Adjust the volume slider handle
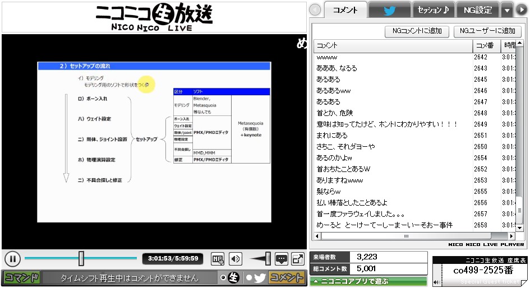This screenshot has width=530, height=288. (x=268, y=259)
